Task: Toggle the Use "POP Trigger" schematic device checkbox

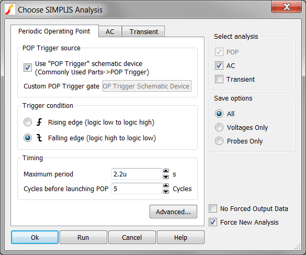Action: (28, 68)
